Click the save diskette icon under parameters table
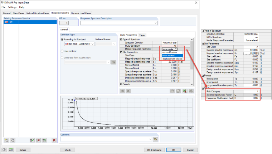Viewport: 272px width, 154px height. [x=178, y=91]
